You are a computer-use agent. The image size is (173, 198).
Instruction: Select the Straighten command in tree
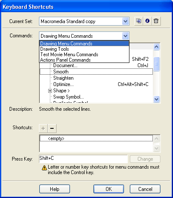pos(63,78)
